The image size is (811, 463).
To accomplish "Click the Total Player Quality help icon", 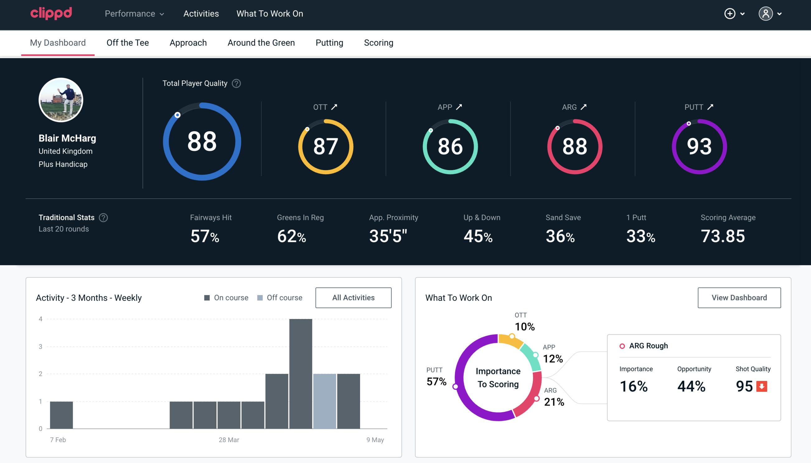I will [236, 83].
